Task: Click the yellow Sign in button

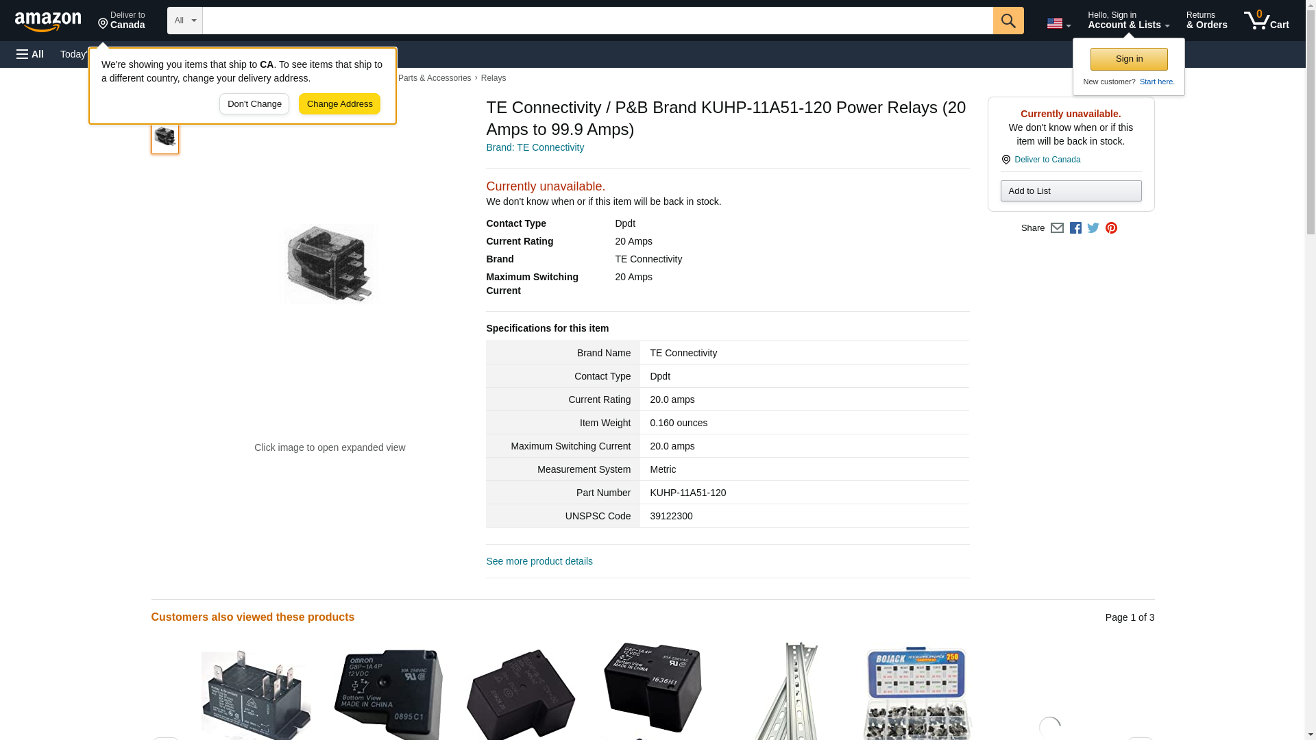Action: 1129,59
